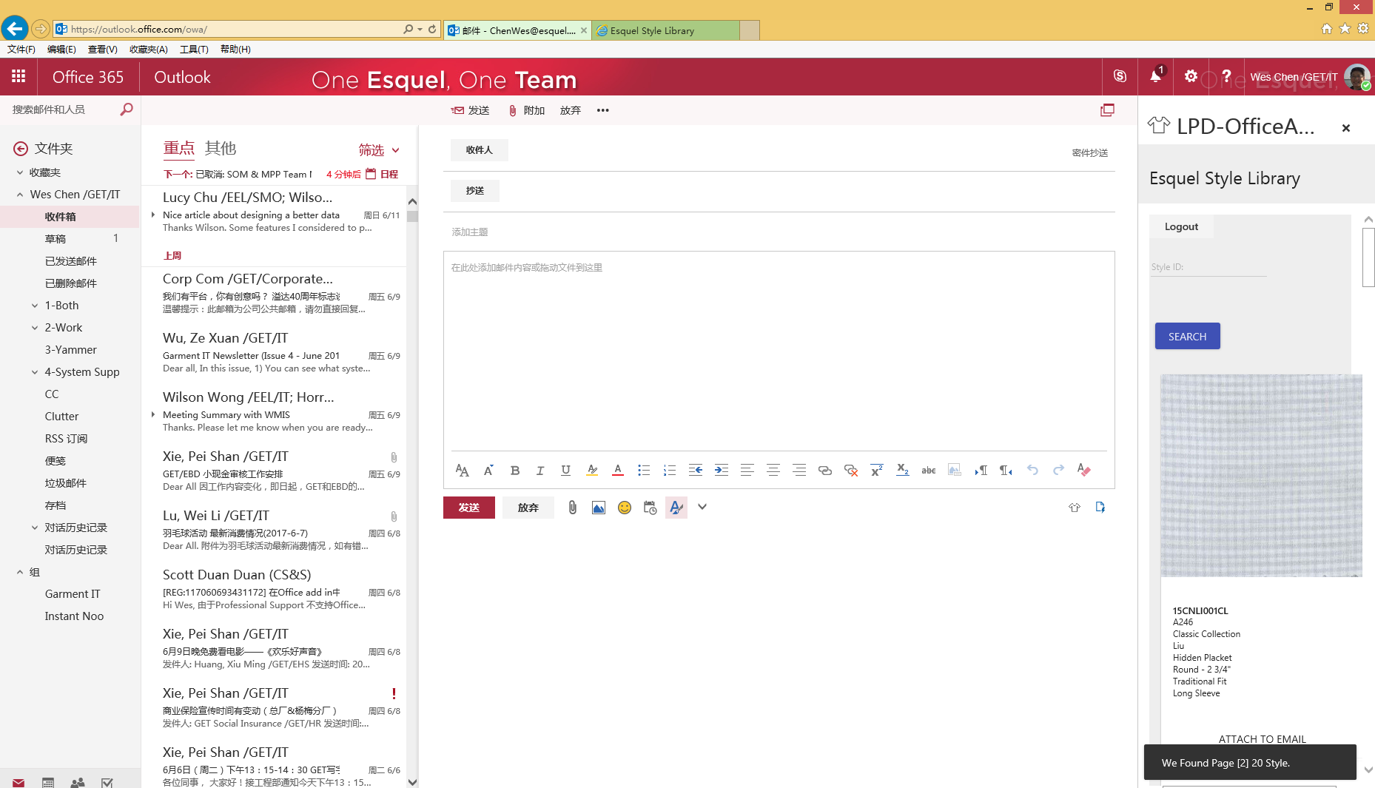Toggle subscript formatting
Screen dimensions: 1375x788
pyautogui.click(x=902, y=471)
